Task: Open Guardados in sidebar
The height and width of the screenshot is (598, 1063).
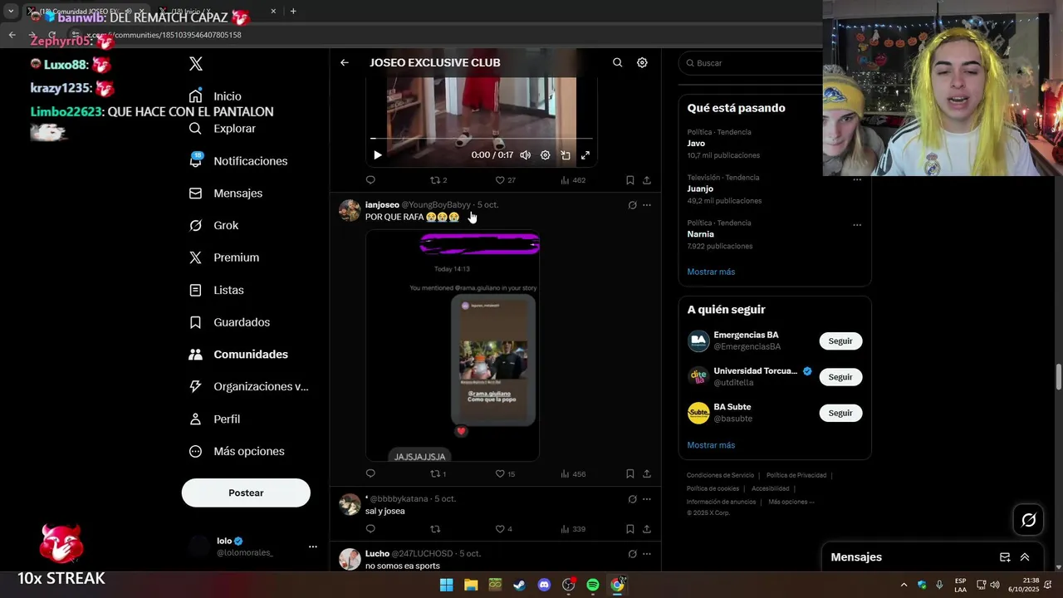Action: tap(229, 322)
